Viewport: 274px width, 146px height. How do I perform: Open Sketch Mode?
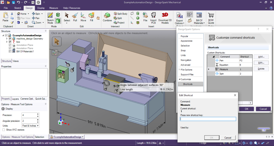tap(50, 18)
